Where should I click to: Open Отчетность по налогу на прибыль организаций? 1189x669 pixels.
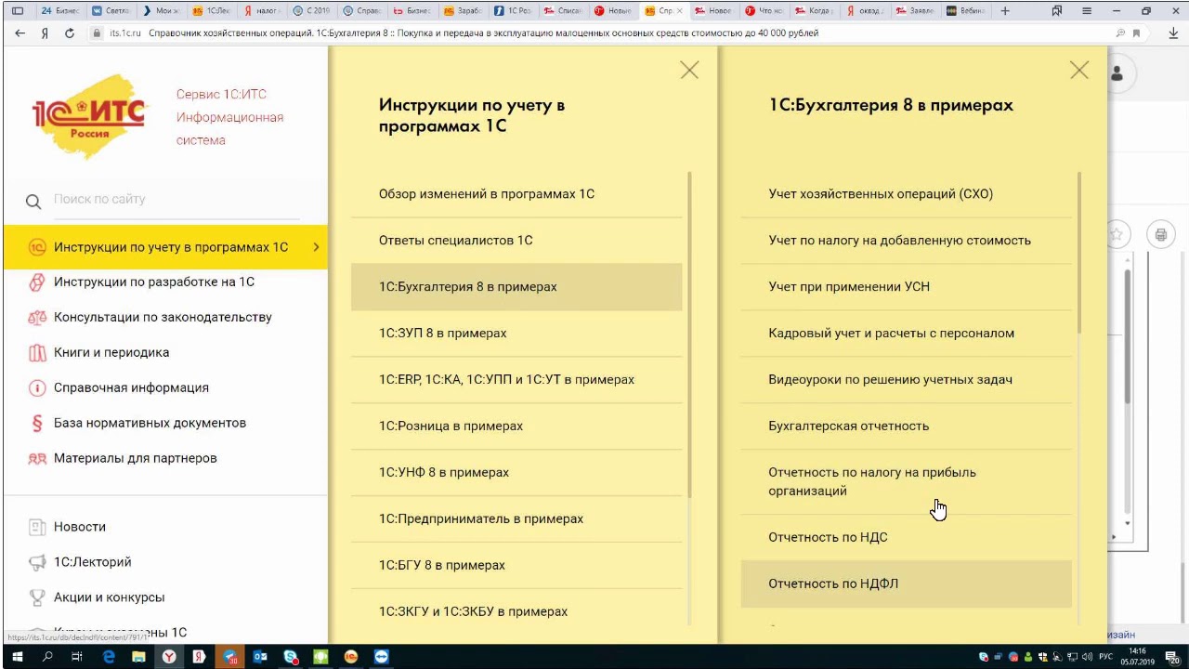[907, 482]
